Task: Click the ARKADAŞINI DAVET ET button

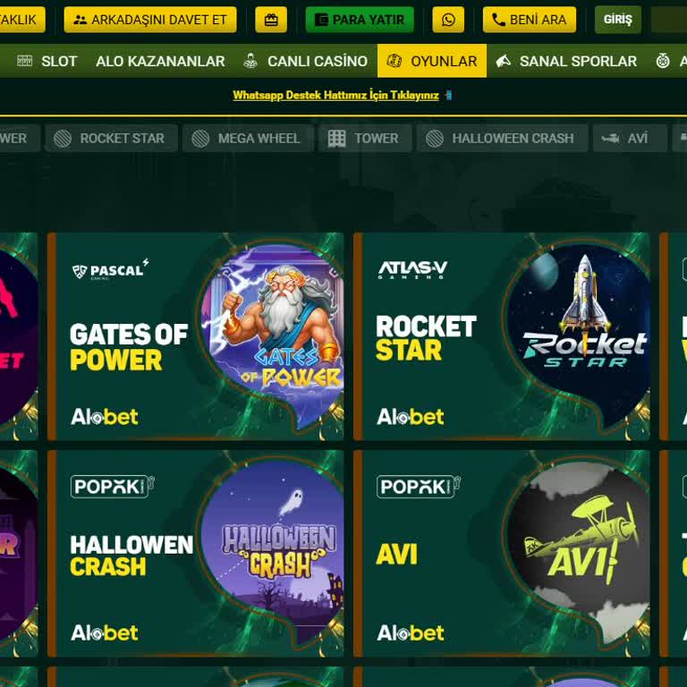Action: click(x=150, y=20)
